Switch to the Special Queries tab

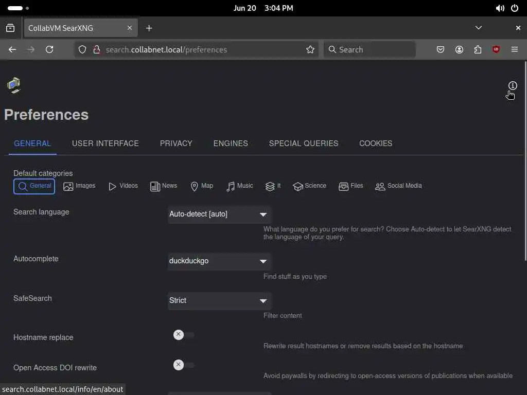(304, 143)
